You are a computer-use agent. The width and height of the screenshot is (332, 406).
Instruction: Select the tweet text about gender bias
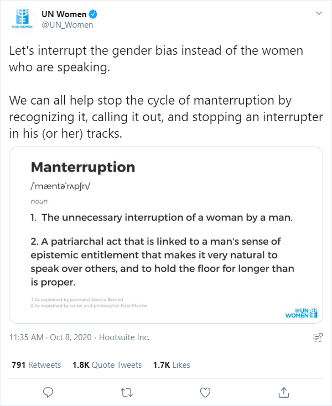[x=166, y=92]
